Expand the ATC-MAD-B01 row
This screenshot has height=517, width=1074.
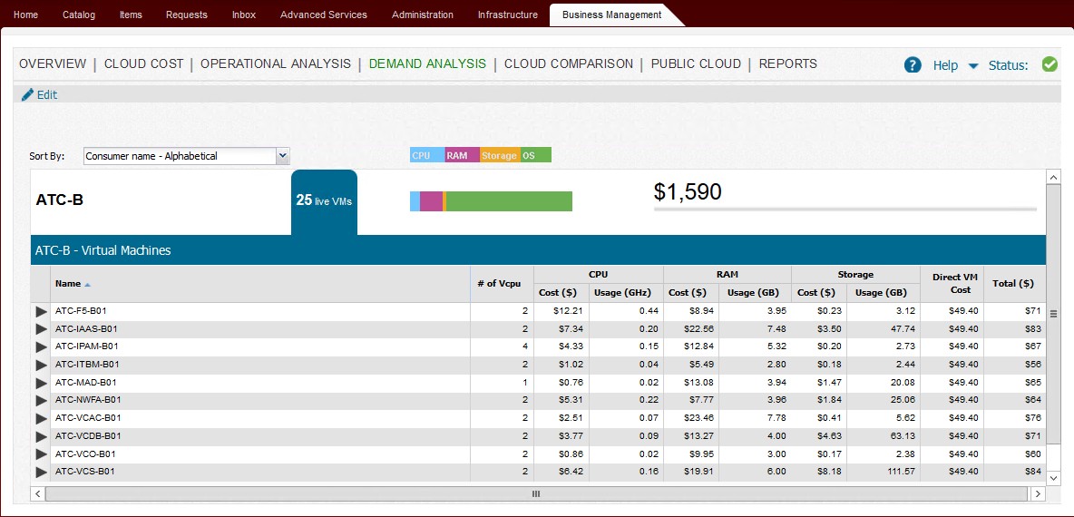click(41, 383)
